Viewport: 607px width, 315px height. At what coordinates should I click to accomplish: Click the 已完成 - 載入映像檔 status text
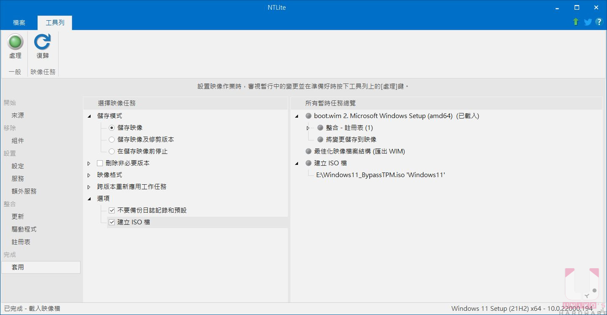click(32, 309)
